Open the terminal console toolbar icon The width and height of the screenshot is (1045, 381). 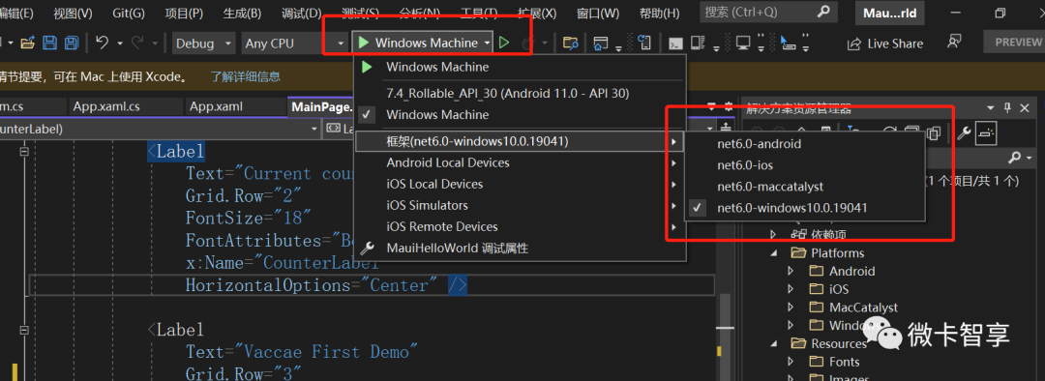(x=675, y=44)
